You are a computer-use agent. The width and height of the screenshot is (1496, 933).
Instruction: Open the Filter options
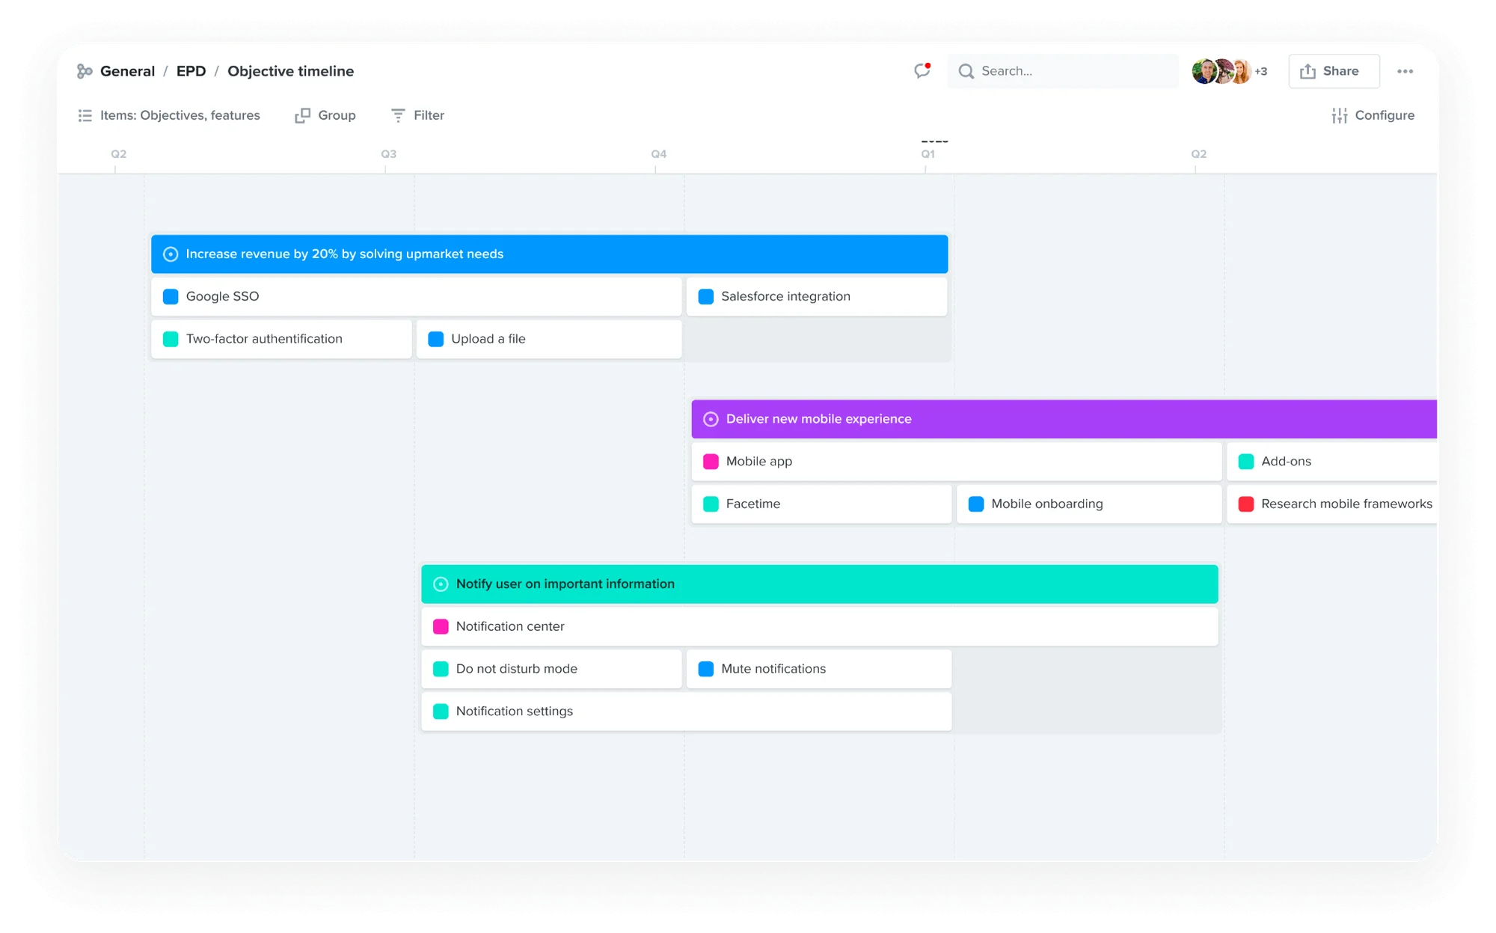pyautogui.click(x=417, y=115)
